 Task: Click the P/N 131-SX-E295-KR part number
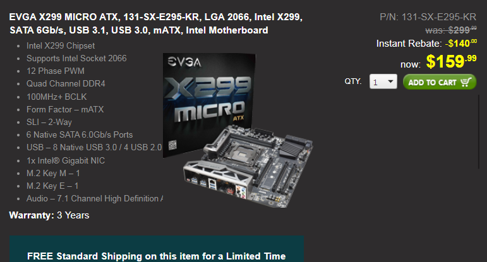pos(428,17)
